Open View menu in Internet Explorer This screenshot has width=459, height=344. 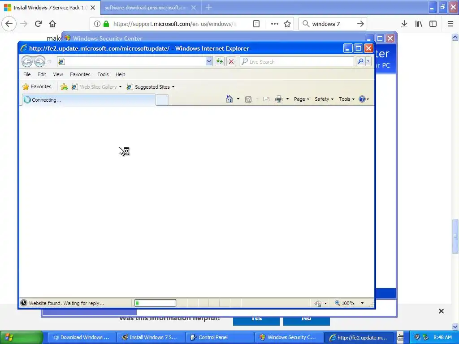coord(58,74)
